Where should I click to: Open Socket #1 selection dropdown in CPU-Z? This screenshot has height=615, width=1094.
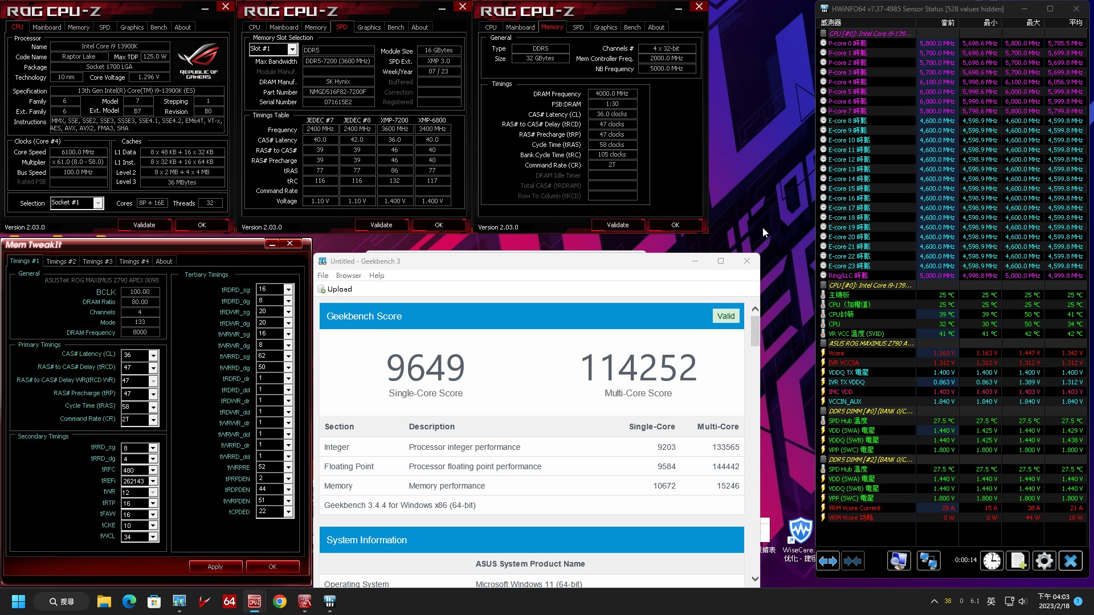click(98, 203)
